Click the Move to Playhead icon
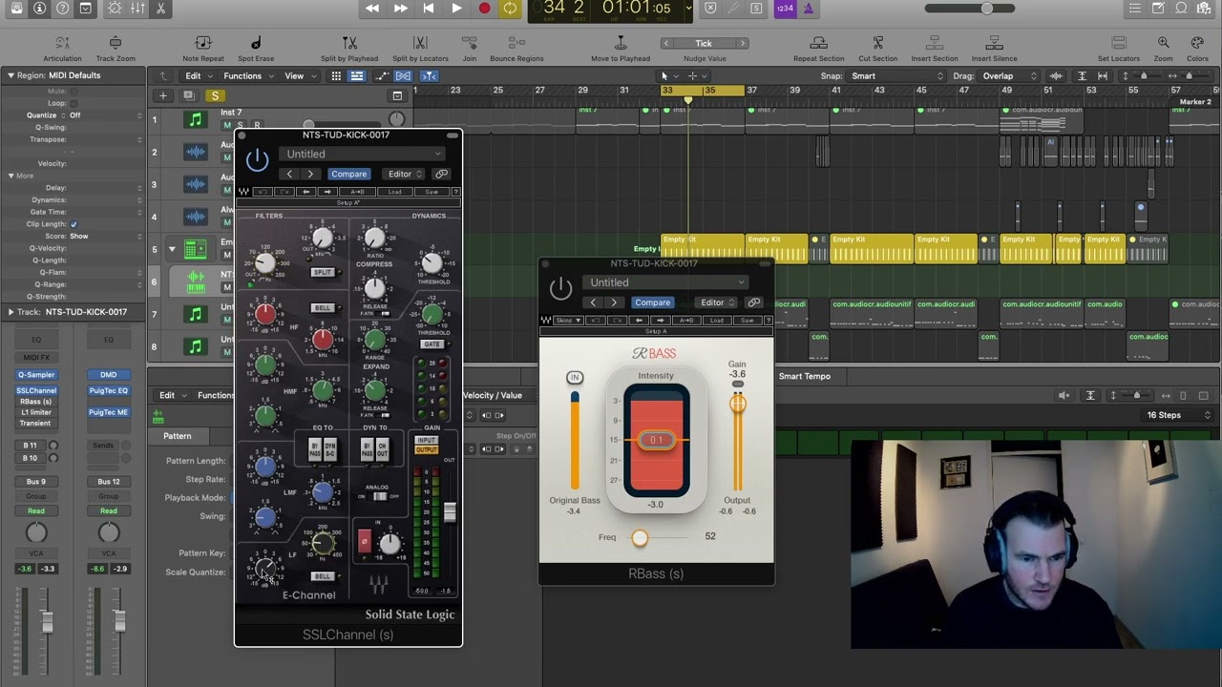The width and height of the screenshot is (1222, 687). (x=621, y=43)
